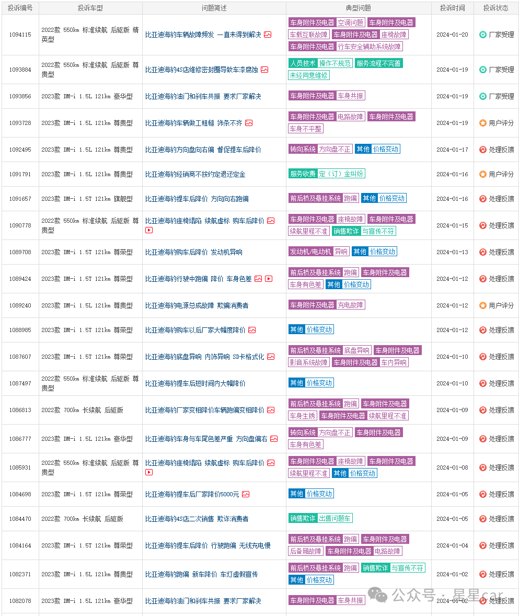This screenshot has height=616, width=519.
Task: Open the image icon in complaint 1087607 row
Action: tap(271, 357)
